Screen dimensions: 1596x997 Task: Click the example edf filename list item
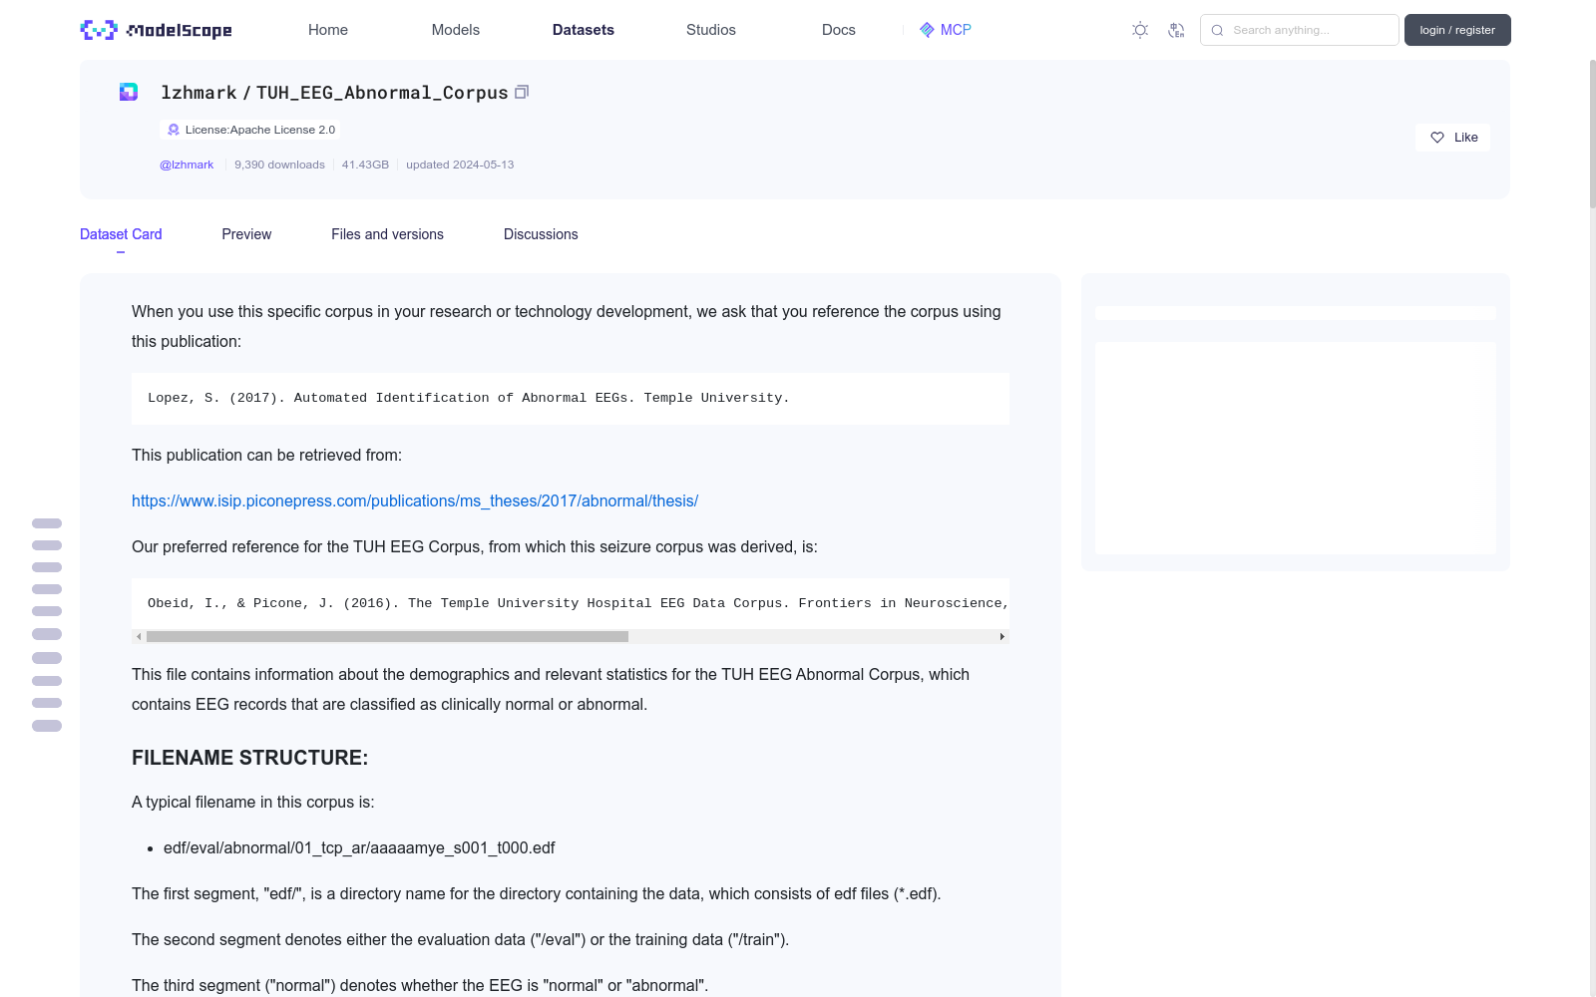[x=359, y=847]
